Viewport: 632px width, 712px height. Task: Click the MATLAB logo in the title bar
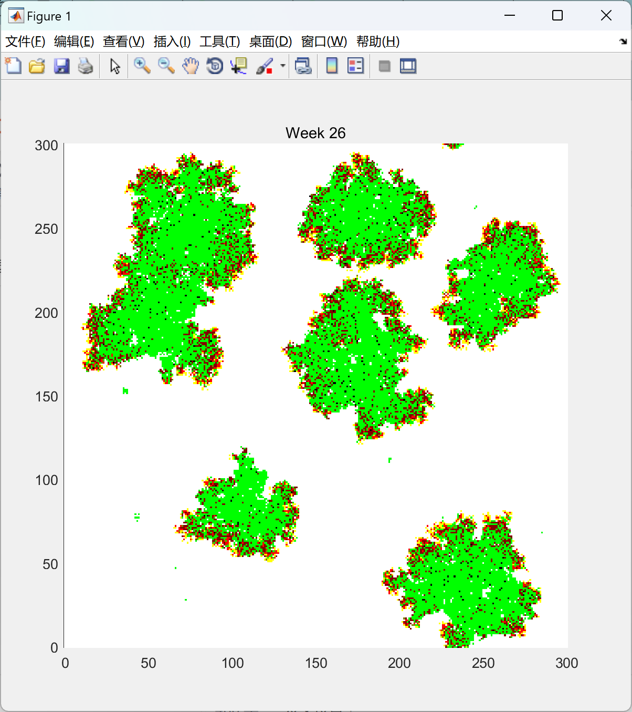(16, 16)
